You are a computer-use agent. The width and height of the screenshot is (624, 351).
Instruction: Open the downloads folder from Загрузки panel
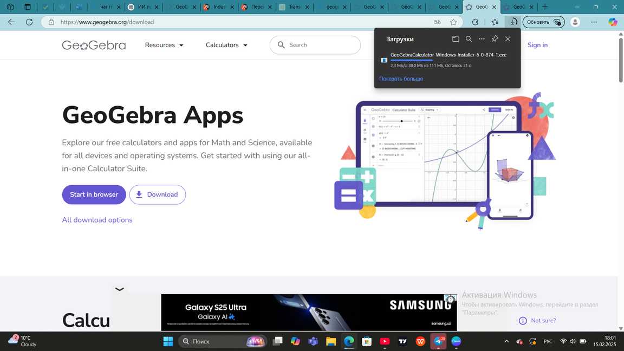click(456, 39)
